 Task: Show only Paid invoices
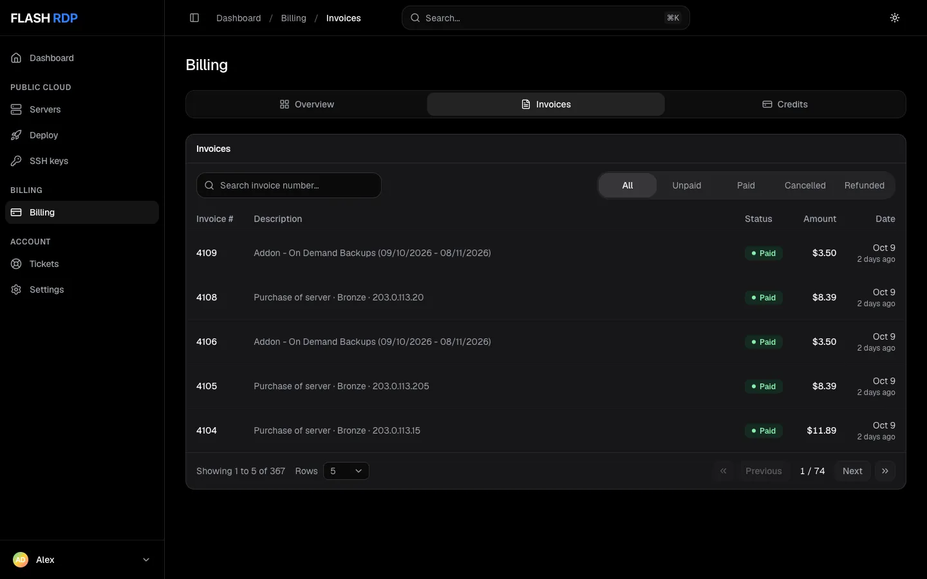(746, 185)
